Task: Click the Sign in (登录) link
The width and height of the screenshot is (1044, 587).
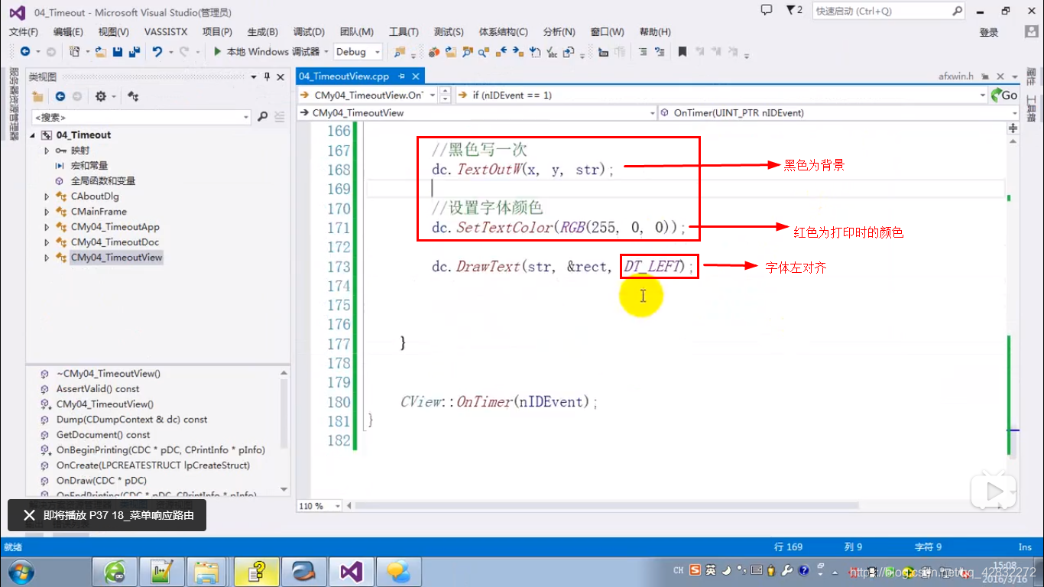Action: coord(989,32)
